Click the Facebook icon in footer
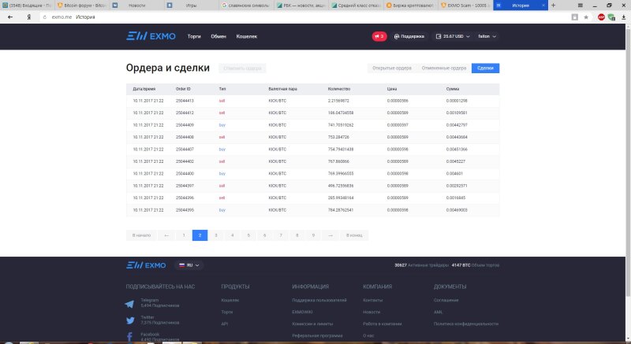 coord(130,336)
